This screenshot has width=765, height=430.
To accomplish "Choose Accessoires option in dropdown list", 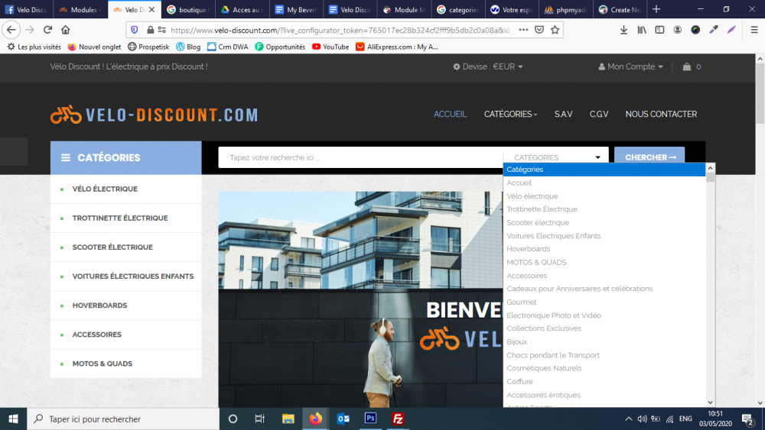I will (526, 276).
